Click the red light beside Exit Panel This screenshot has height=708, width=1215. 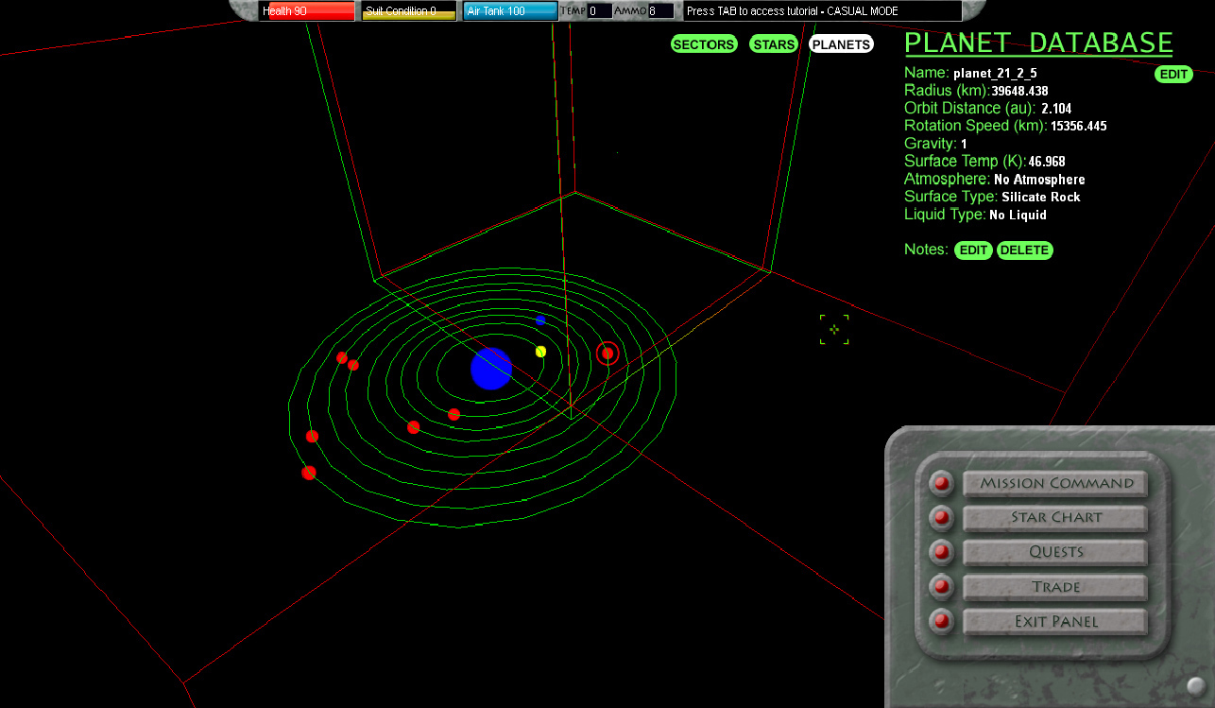[x=941, y=622]
